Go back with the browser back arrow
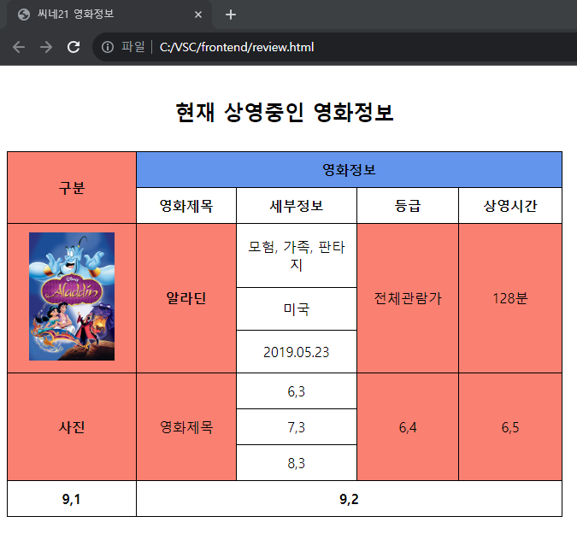The image size is (577, 534). [19, 47]
